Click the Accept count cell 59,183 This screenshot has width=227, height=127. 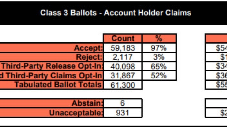(123, 48)
